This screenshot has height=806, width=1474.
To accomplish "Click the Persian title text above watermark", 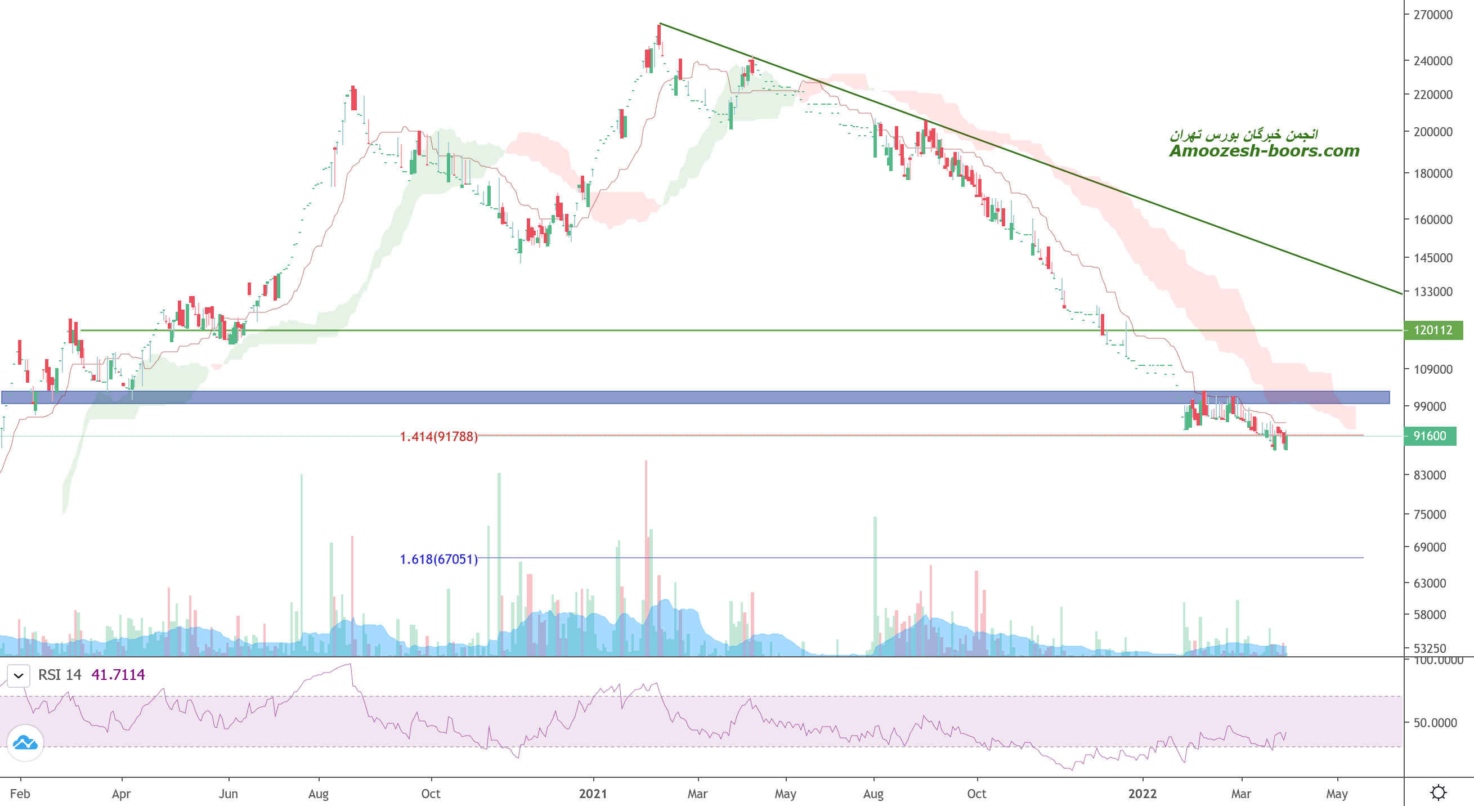I will click(1243, 135).
